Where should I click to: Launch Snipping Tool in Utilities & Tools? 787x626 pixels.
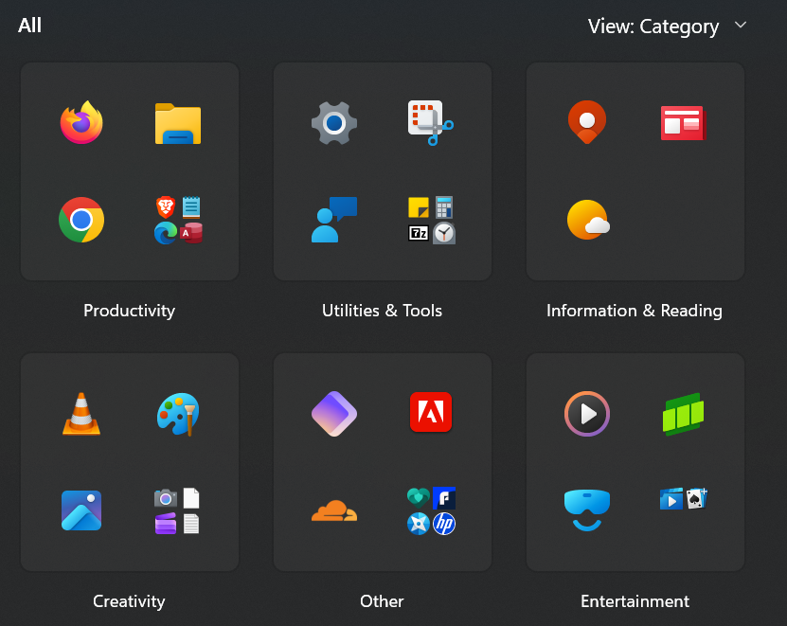(431, 123)
